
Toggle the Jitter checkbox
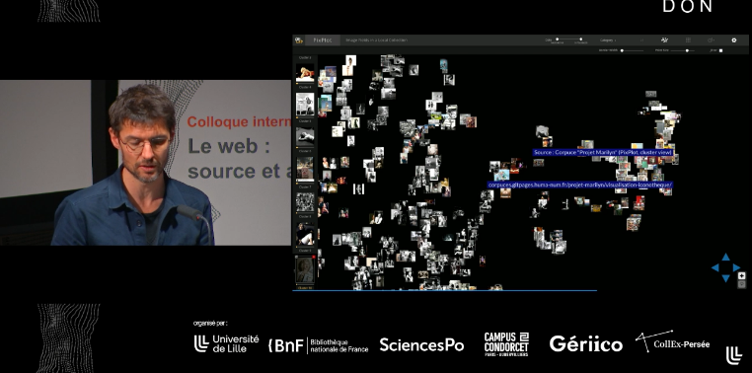[x=720, y=50]
